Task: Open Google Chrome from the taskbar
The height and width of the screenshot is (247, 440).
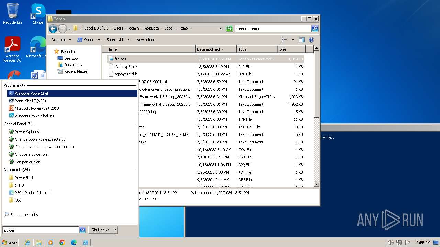Action: (62, 243)
